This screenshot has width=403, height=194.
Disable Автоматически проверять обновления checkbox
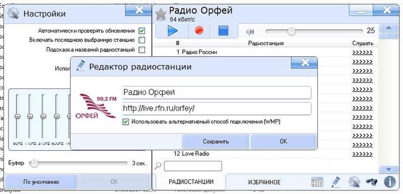coord(142,31)
